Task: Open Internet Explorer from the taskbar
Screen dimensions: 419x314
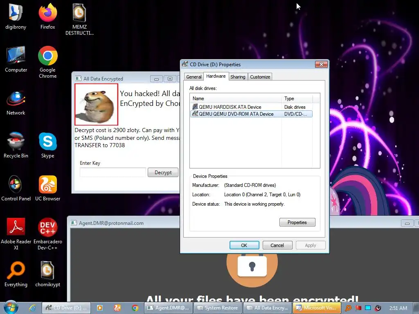Action: click(32, 308)
